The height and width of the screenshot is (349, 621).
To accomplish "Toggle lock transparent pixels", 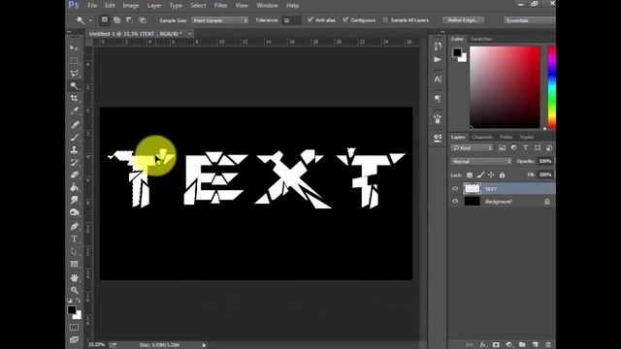I will point(470,174).
